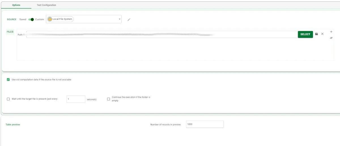Add a new file path with plus icon

331,31
